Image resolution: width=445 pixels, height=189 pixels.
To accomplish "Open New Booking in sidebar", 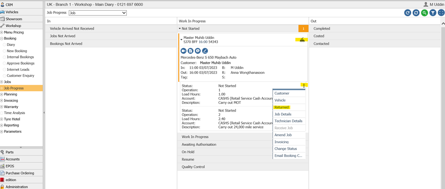I will click(x=17, y=51).
